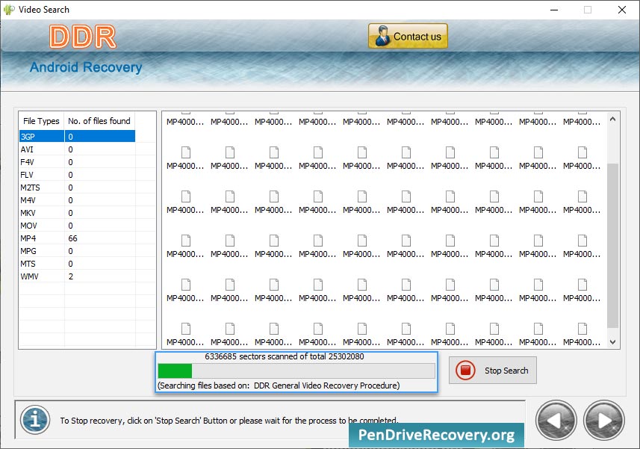Click the File Types column header
Viewport: 640px width, 449px height.
tap(41, 121)
